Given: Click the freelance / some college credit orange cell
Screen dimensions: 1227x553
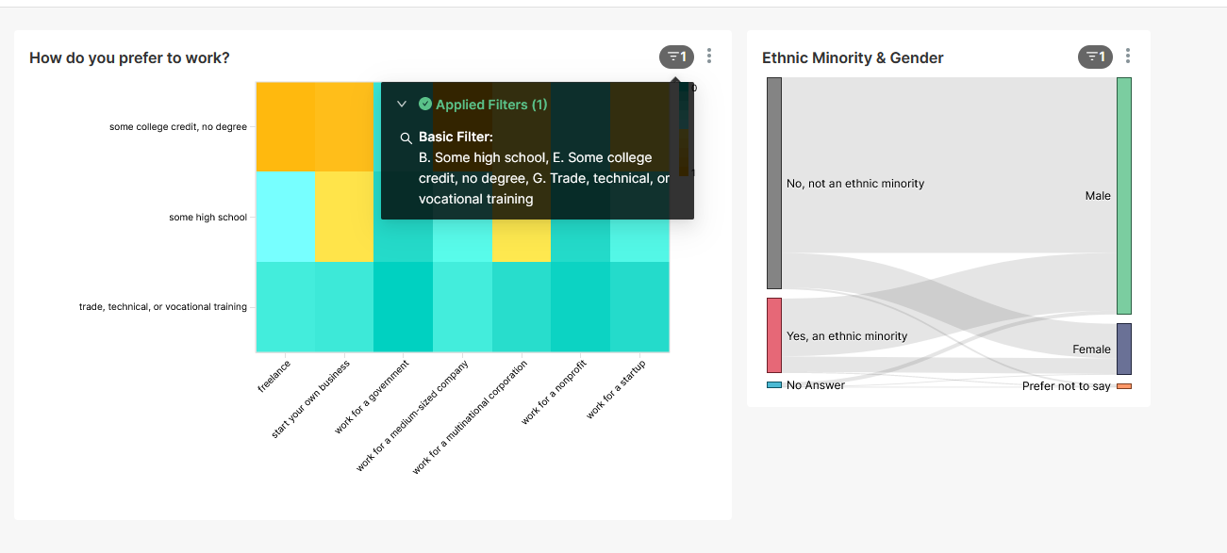Looking at the screenshot, I should click(x=285, y=127).
